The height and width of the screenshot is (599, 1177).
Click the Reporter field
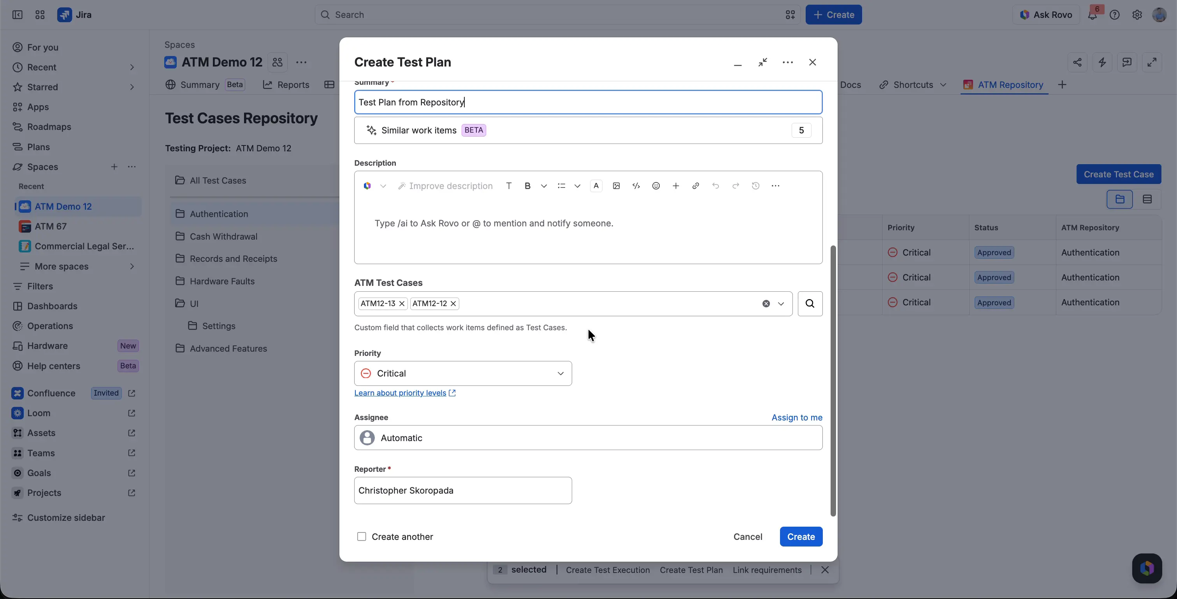(463, 490)
